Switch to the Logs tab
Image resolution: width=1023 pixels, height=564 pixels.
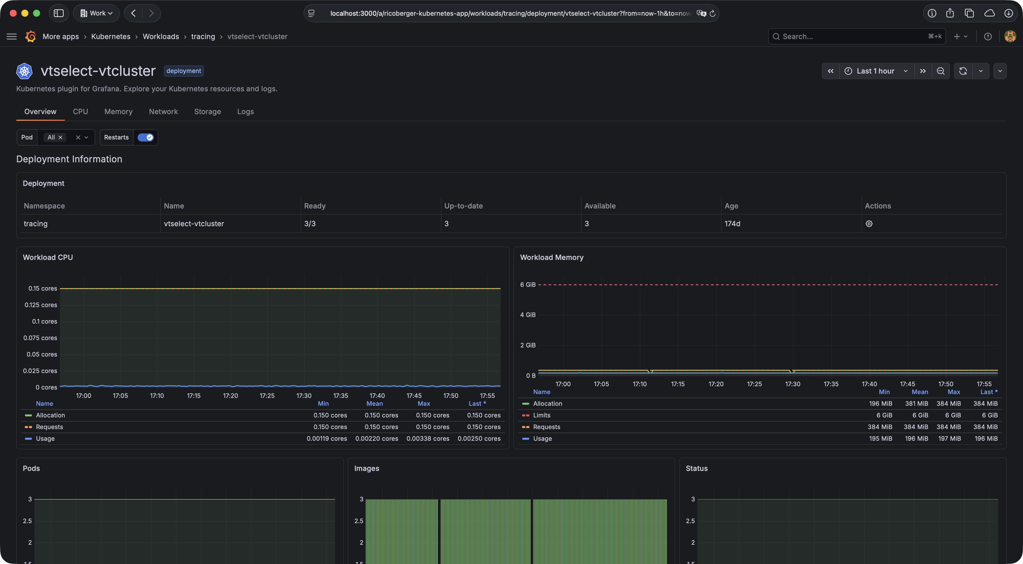(245, 111)
